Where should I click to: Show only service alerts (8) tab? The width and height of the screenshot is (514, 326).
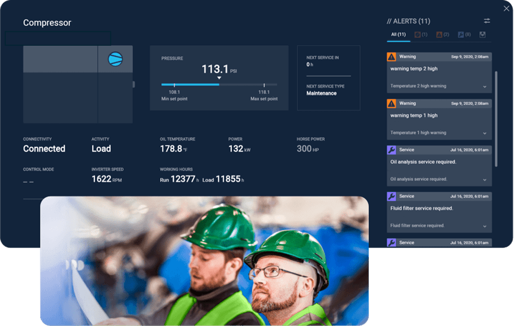[464, 34]
